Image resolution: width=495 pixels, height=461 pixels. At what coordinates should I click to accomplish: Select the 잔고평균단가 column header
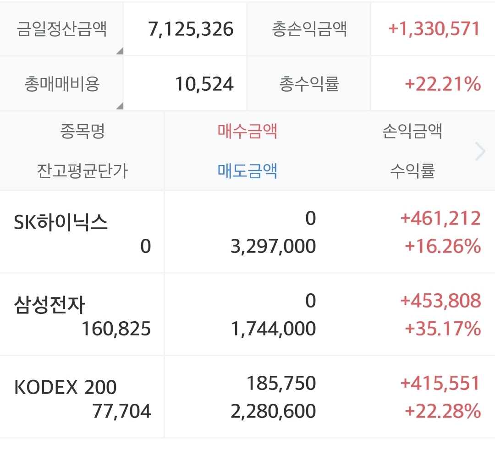(82, 171)
